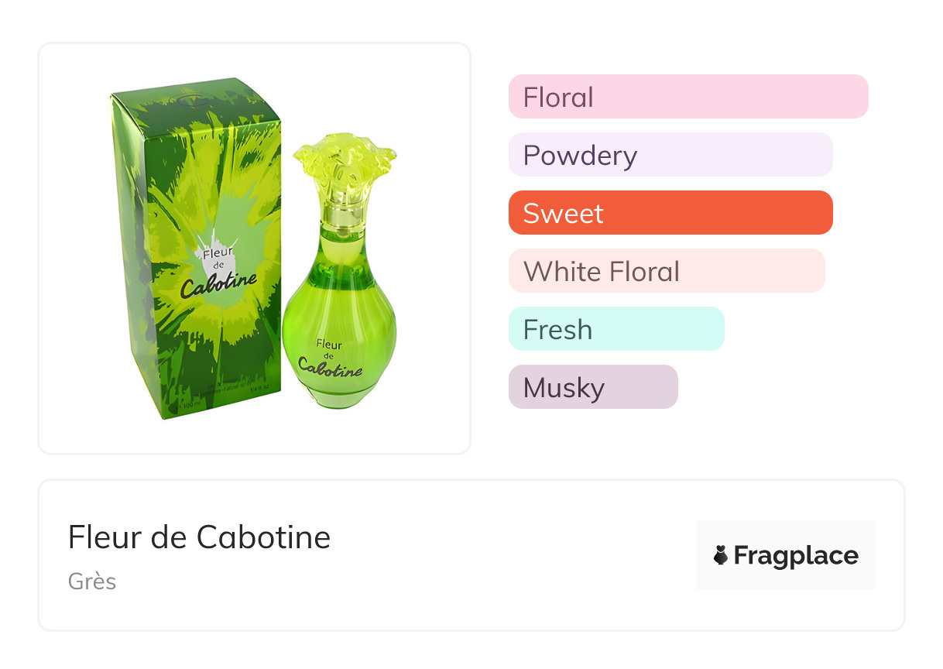Viewport: 943px width, 669px height.
Task: Select the Floral accord bar
Action: [688, 97]
